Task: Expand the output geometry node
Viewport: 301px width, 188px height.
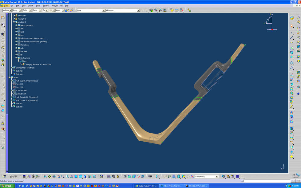Action: pyautogui.click(x=16, y=25)
